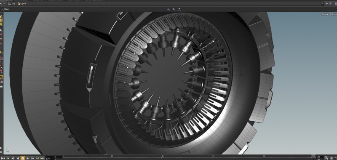This screenshot has height=160, width=337.
Task: Click the obj network path segment
Action: click(x=11, y=4)
